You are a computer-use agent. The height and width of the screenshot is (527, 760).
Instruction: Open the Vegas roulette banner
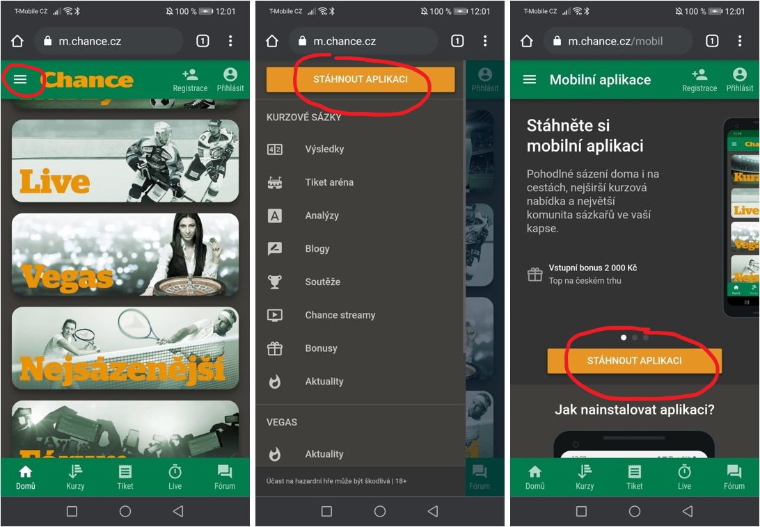125,254
